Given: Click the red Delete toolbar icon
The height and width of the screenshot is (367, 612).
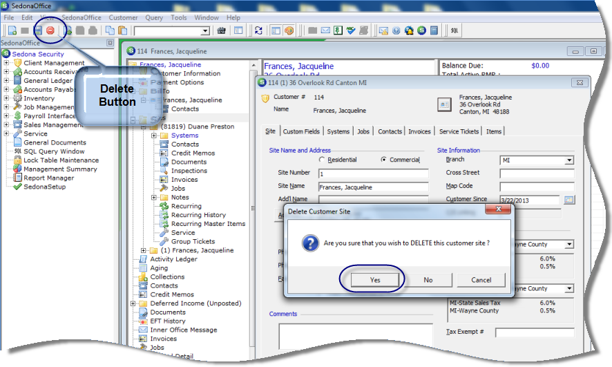Looking at the screenshot, I should 50,30.
